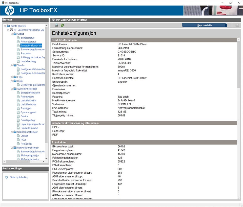
Task: Collapse the Systeminnstillinger folder node
Action: [x=12, y=89]
